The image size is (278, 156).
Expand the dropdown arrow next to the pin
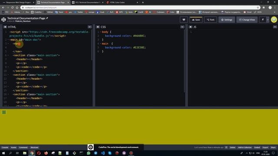tap(268, 19)
